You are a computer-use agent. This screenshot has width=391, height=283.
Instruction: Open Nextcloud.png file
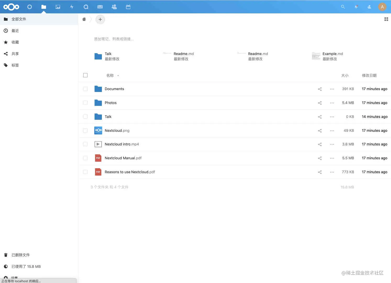pos(117,130)
